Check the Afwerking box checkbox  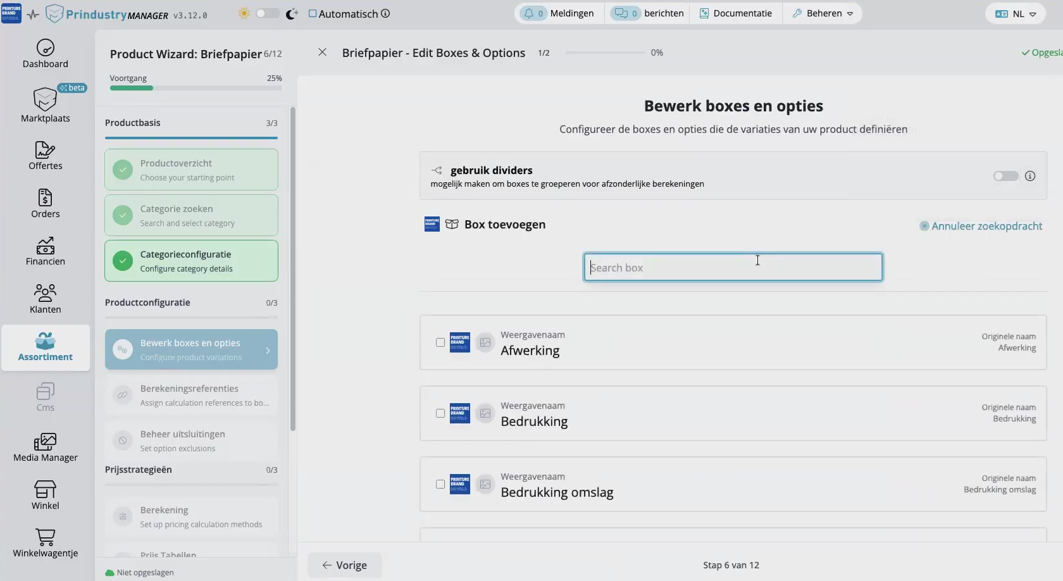[440, 342]
